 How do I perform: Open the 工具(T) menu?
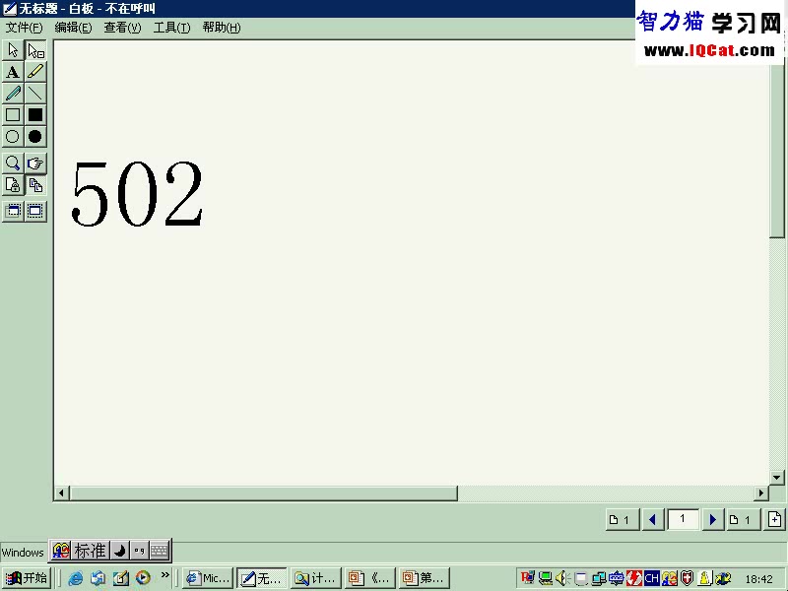click(171, 28)
